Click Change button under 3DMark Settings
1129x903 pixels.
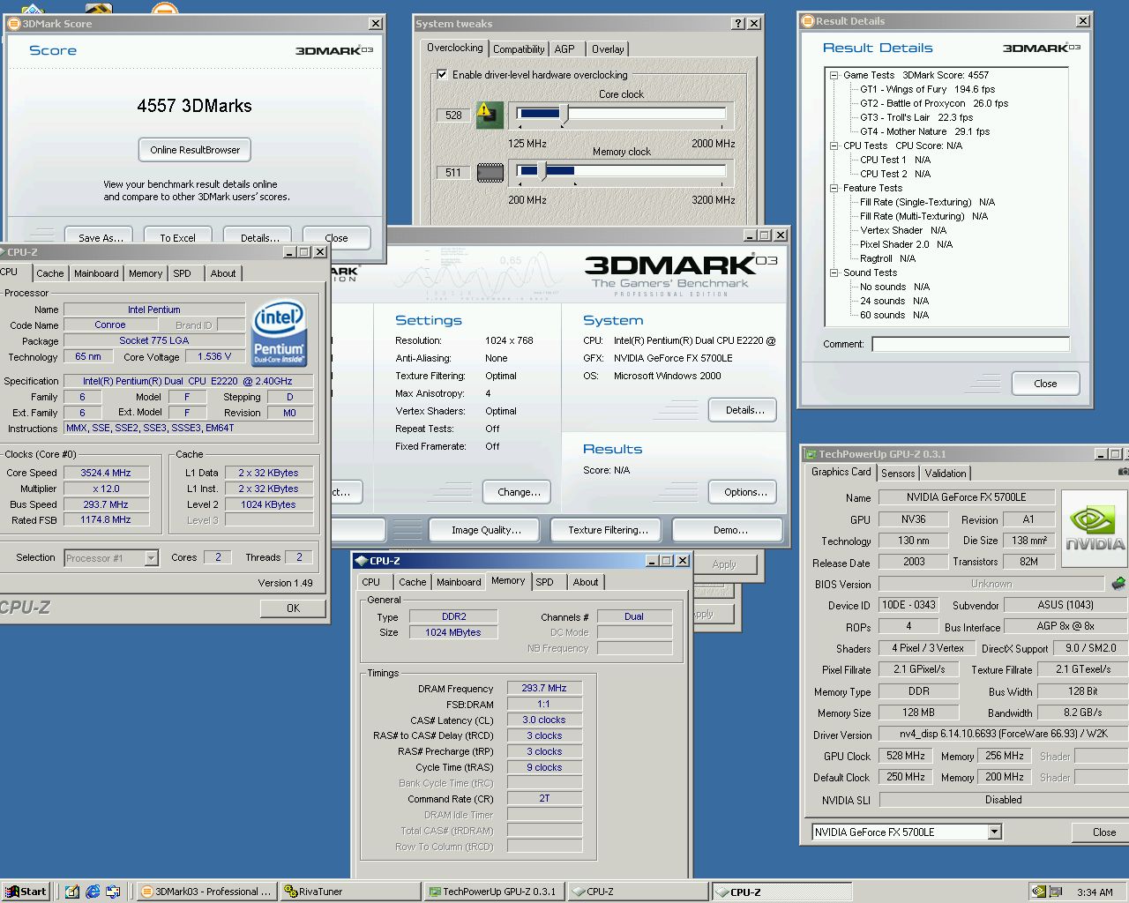click(x=519, y=492)
